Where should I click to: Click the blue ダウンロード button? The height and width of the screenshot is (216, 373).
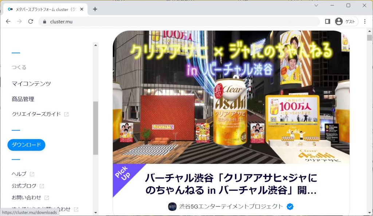pos(26,145)
